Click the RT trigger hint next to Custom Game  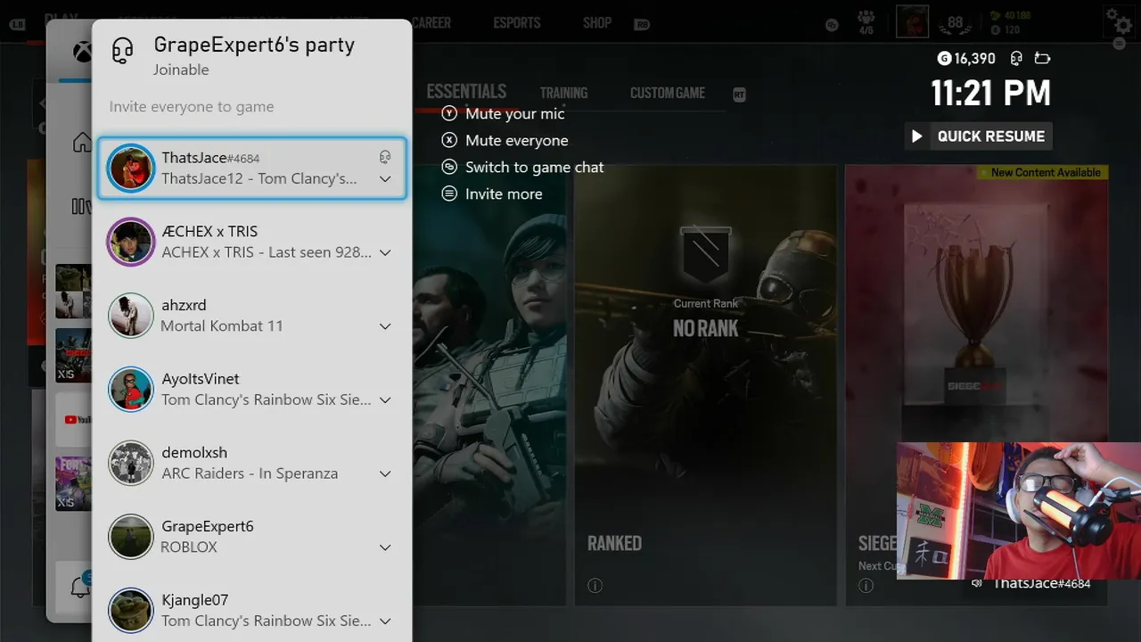coord(739,95)
